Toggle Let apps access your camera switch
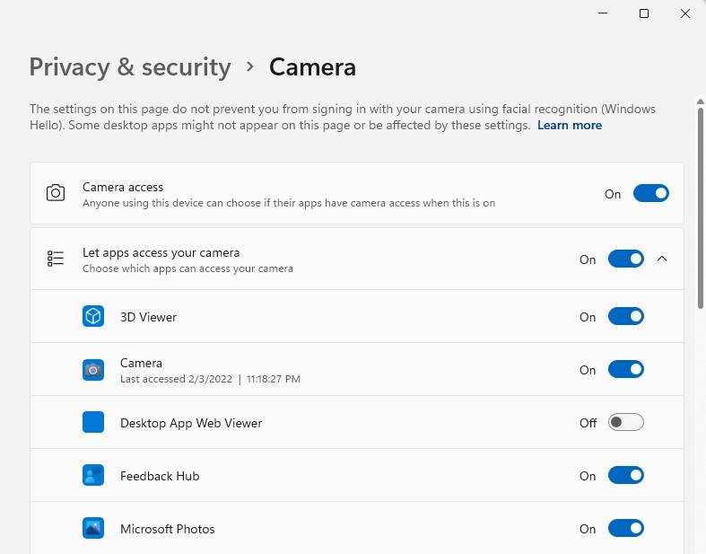706x554 pixels. (625, 259)
